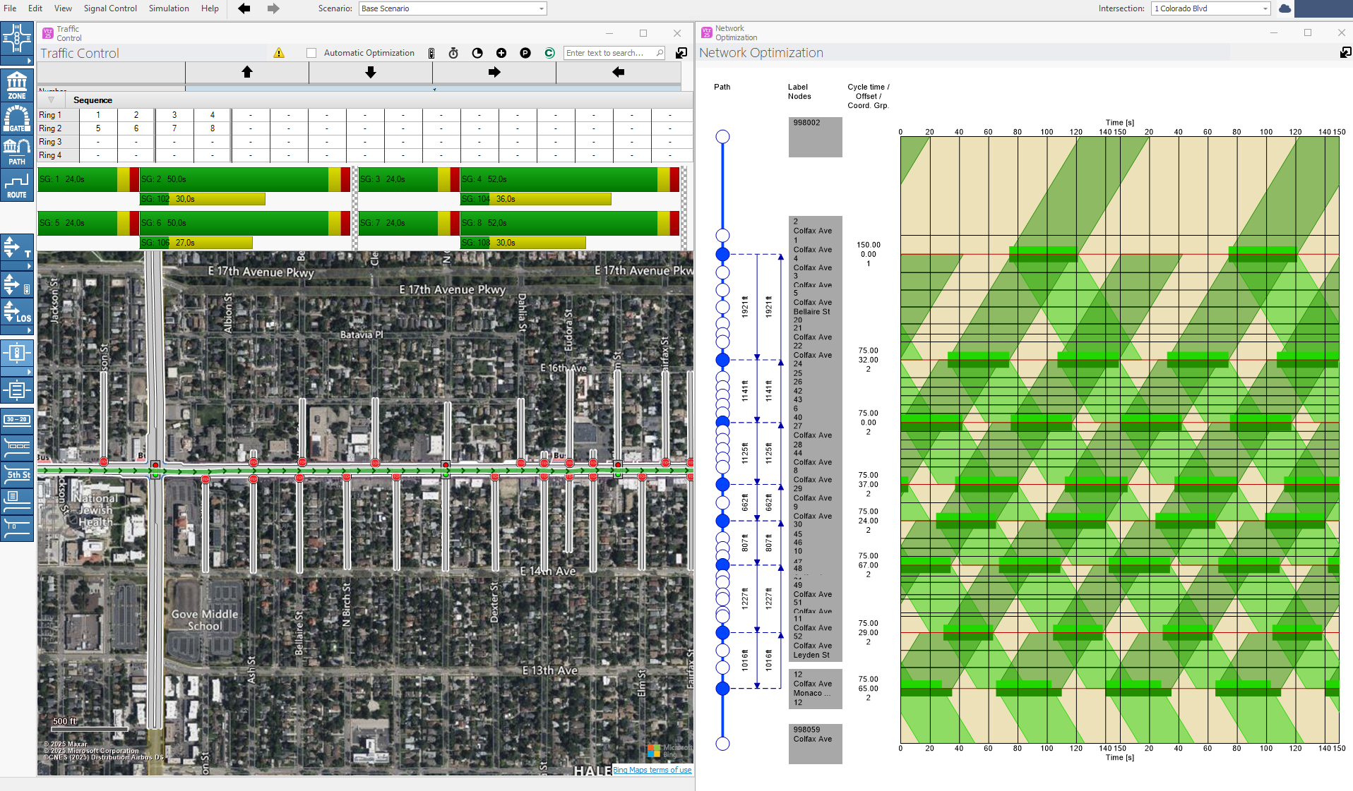Viewport: 1353px width, 791px height.
Task: Click the northbound up-arrow column header
Action: click(x=247, y=72)
